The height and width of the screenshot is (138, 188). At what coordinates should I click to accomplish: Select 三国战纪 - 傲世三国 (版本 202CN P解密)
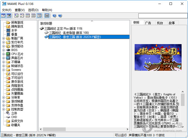tap(89, 37)
